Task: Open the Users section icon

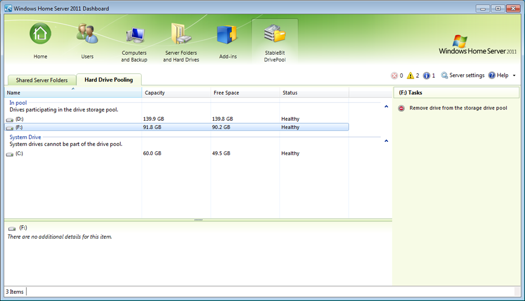Action: 87,33
